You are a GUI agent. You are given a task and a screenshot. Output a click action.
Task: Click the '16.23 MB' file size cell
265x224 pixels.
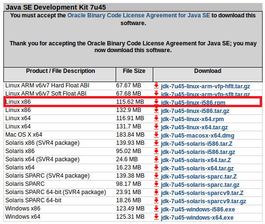[129, 168]
